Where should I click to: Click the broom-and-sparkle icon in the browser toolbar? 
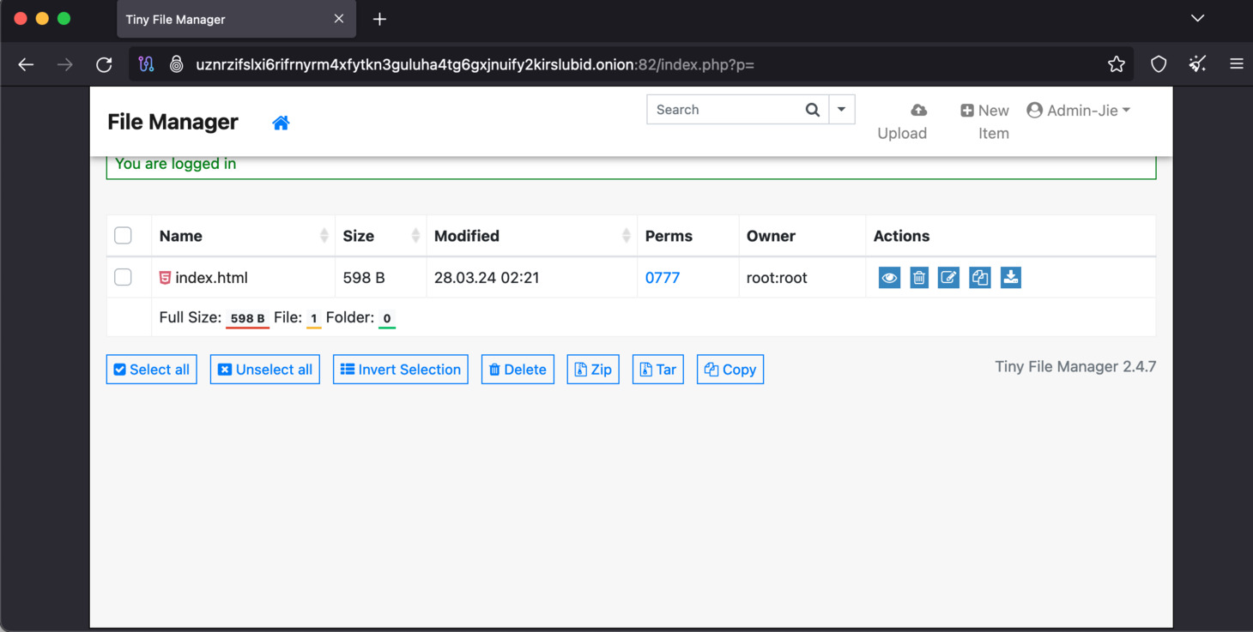tap(1198, 64)
